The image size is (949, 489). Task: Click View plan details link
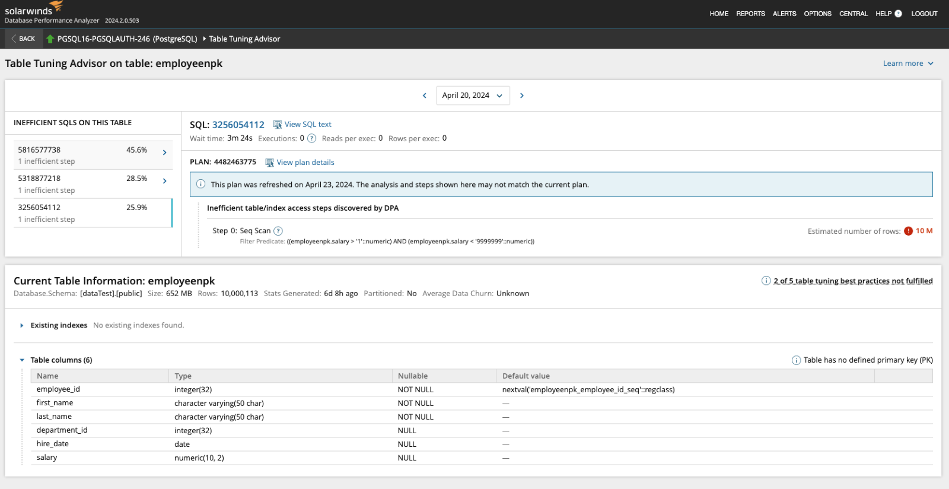click(305, 163)
